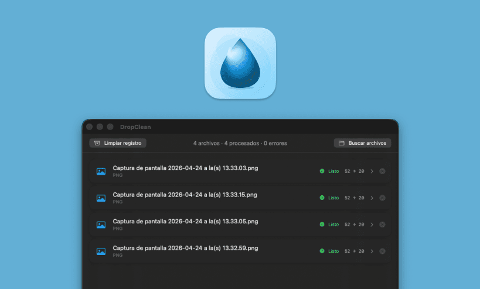
Task: Click PNG type label under 13.33.03.png
Action: [x=118, y=175]
